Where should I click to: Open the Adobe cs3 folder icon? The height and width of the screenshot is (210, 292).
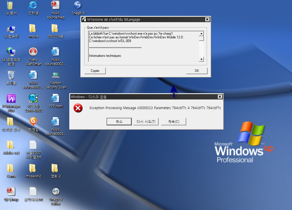pos(11,145)
